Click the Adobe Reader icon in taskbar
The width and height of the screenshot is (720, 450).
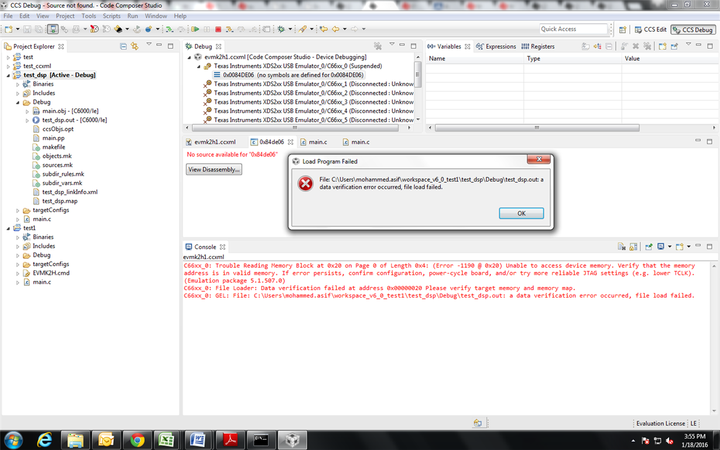[230, 439]
